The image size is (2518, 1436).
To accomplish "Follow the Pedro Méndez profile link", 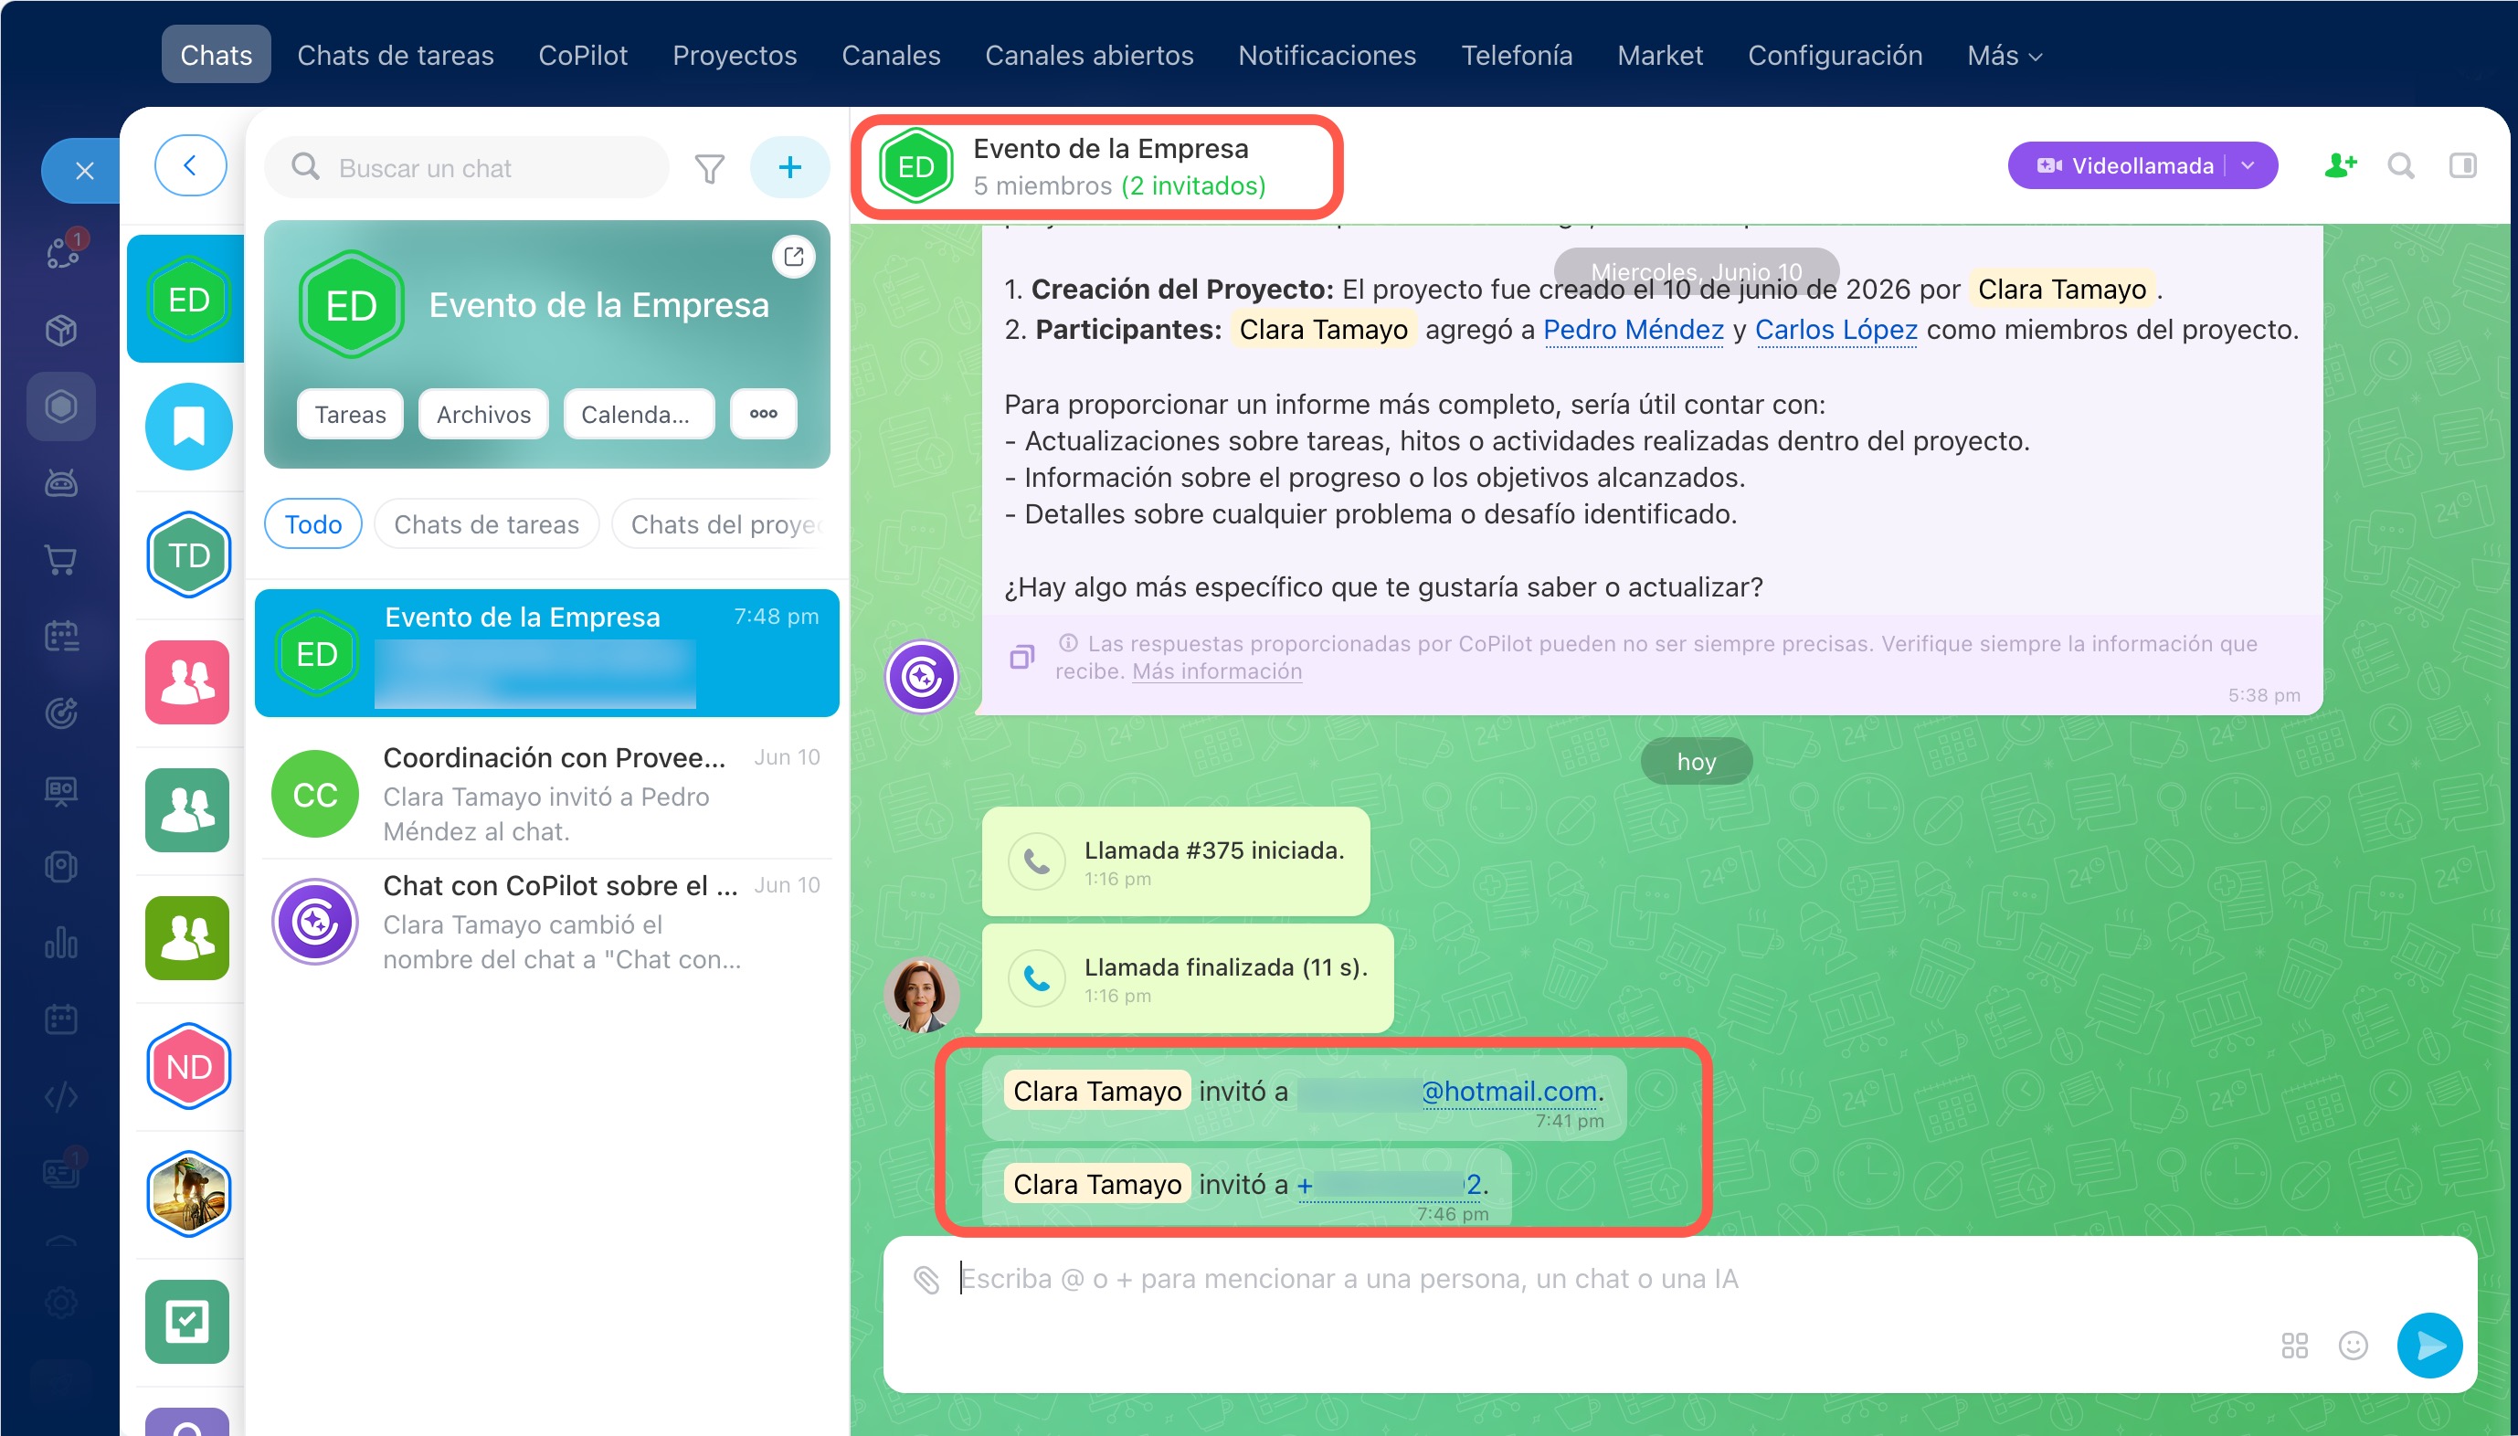I will coord(1634,330).
